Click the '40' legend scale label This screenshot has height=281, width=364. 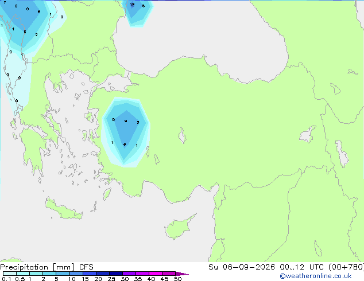151,279
